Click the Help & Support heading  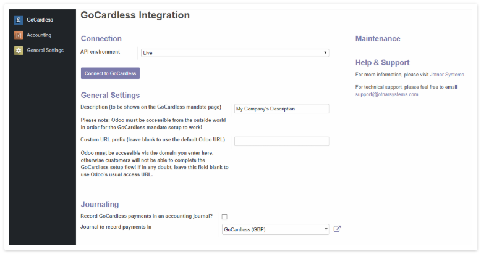[382, 63]
